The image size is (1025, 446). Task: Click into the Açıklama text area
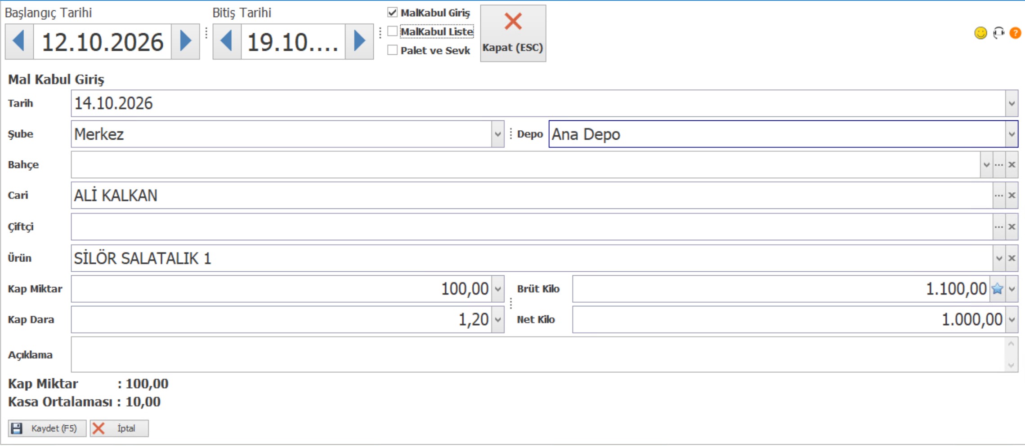point(538,355)
